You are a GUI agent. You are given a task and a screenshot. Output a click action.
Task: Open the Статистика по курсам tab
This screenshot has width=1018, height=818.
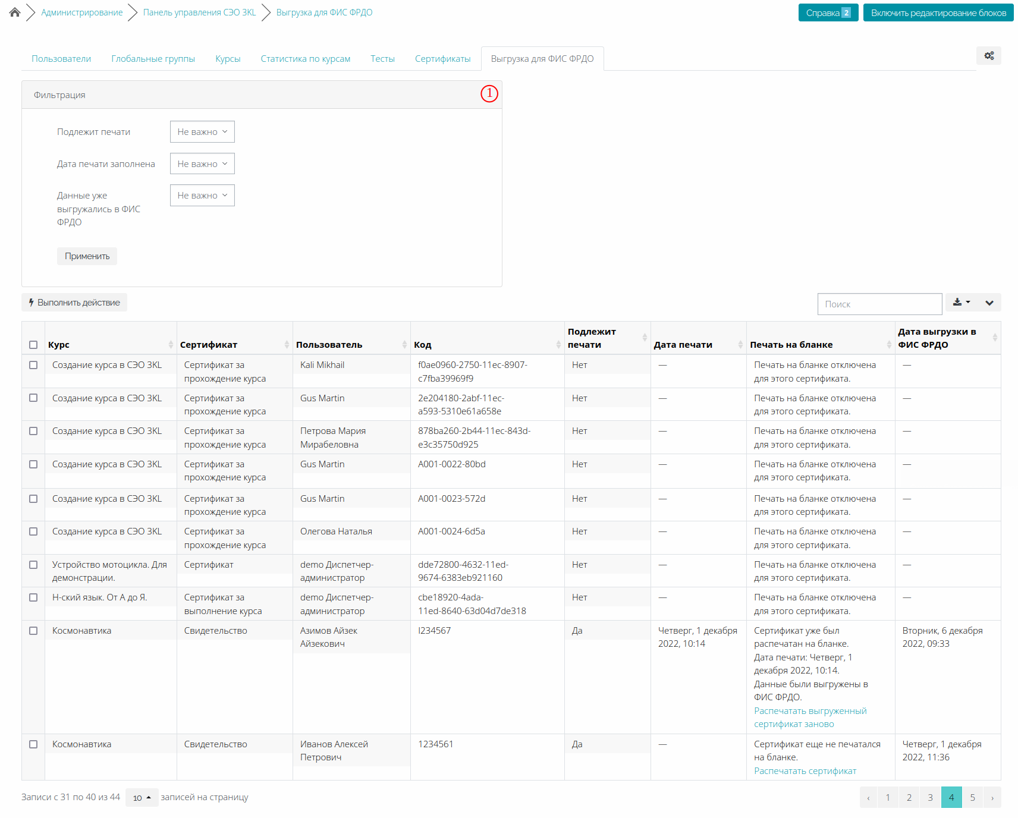click(x=306, y=59)
